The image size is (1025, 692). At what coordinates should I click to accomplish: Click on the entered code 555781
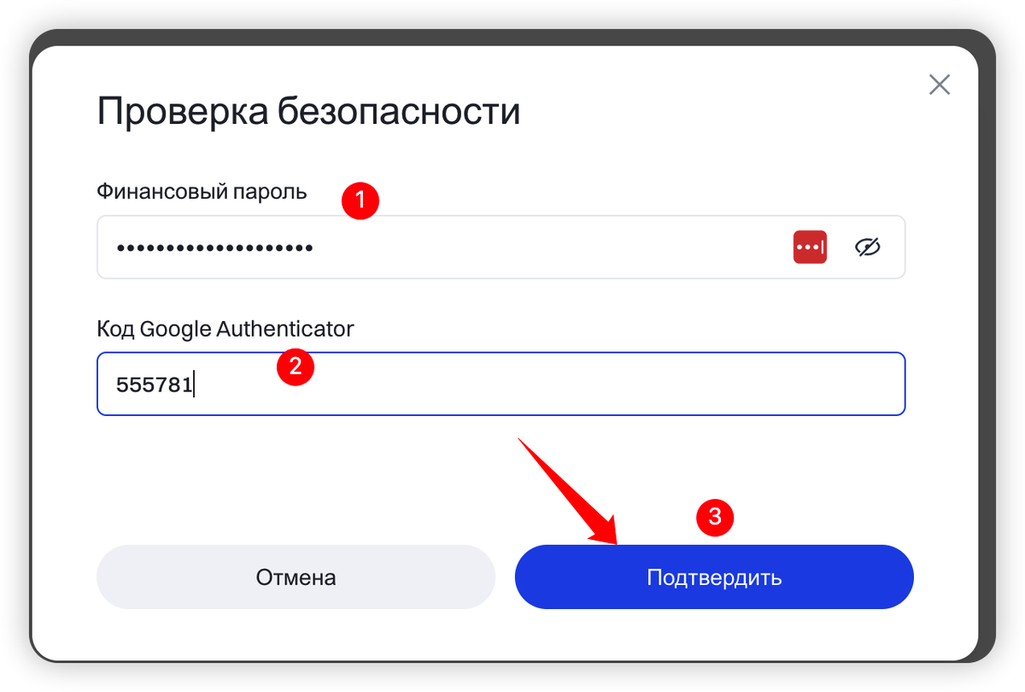pyautogui.click(x=154, y=384)
